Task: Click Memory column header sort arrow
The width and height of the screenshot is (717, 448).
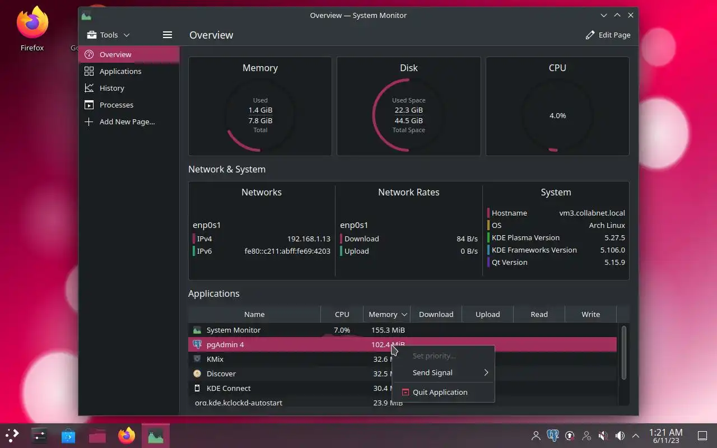Action: [404, 315]
